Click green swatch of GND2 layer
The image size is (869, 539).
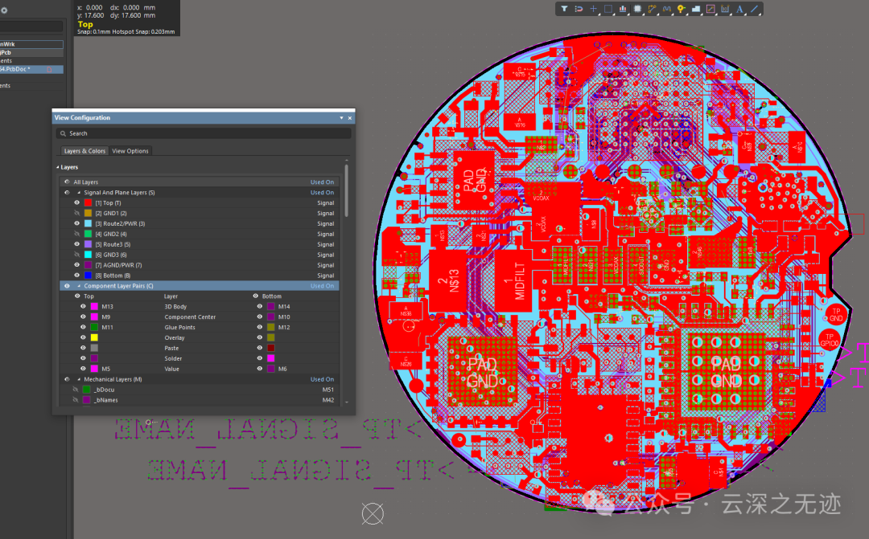[x=88, y=234]
